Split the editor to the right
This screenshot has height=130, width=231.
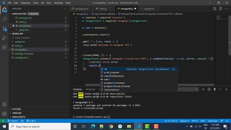[221, 9]
